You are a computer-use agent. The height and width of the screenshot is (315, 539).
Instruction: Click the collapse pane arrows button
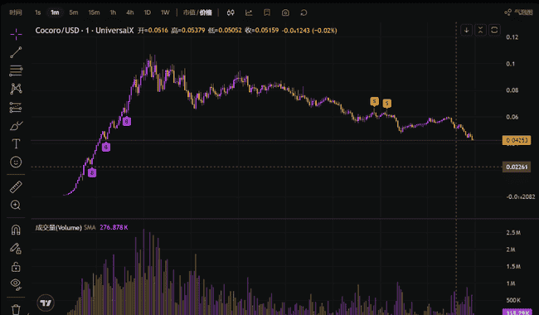coord(480,30)
